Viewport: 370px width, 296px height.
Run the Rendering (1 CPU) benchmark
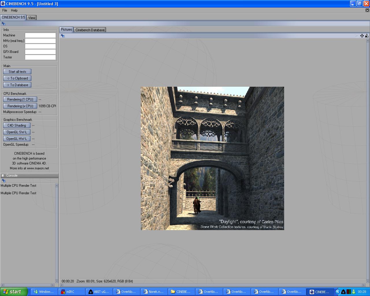[x=20, y=99]
